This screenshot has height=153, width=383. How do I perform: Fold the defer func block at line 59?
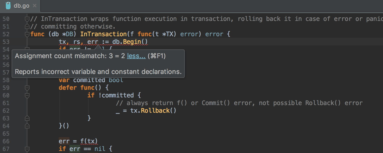pyautogui.click(x=27, y=88)
